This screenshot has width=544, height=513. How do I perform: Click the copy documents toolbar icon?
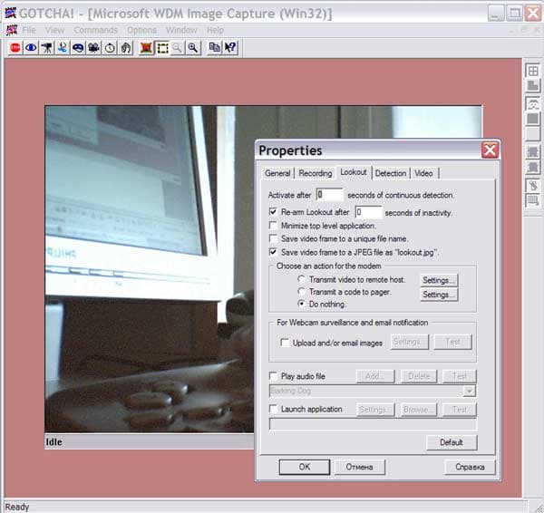pyautogui.click(x=215, y=47)
